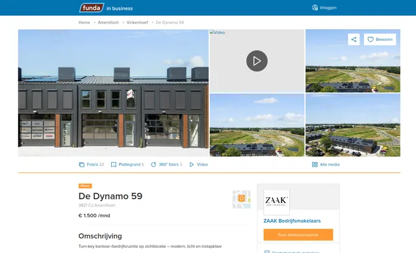
Task: Go to the Home breadcrumb
Action: [84, 23]
